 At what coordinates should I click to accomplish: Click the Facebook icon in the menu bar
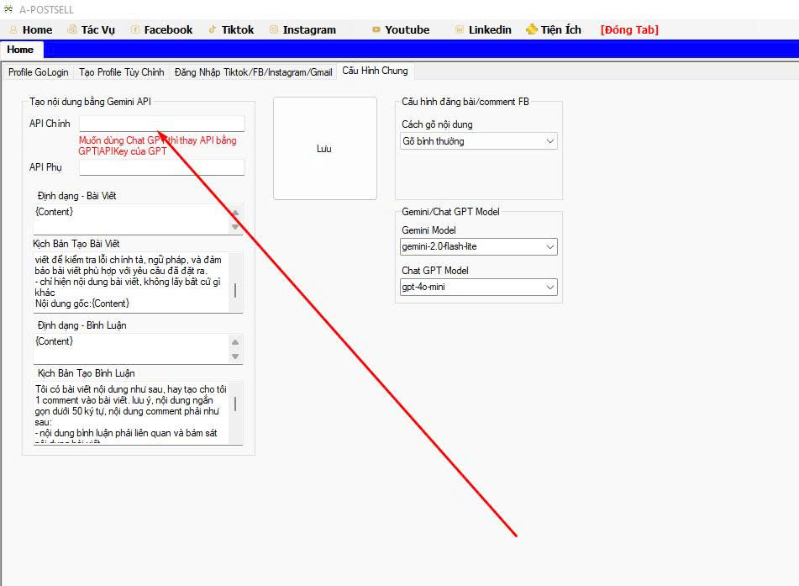pos(135,29)
